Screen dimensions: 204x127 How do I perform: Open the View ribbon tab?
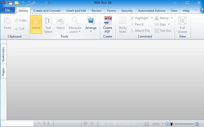pyautogui.click(x=174, y=11)
